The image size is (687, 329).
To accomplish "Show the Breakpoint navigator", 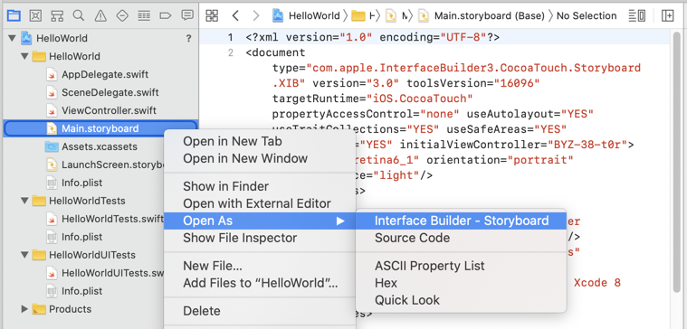I will pyautogui.click(x=166, y=16).
